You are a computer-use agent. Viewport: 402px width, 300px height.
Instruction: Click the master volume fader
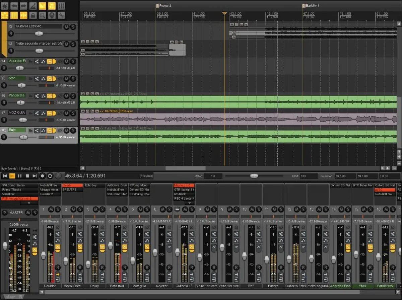click(x=5, y=246)
